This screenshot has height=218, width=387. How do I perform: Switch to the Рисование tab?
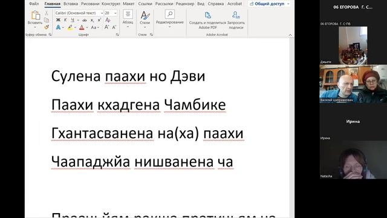[90, 4]
